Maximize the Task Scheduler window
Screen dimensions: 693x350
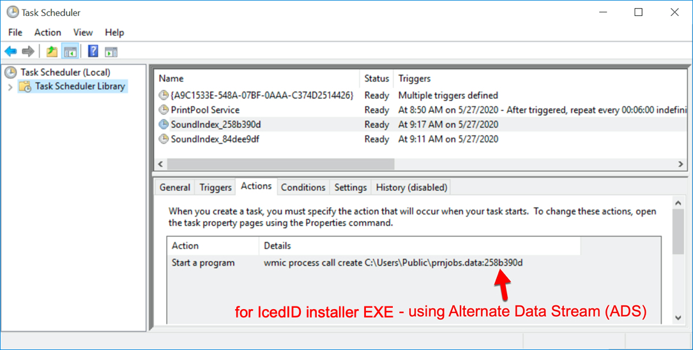click(638, 12)
